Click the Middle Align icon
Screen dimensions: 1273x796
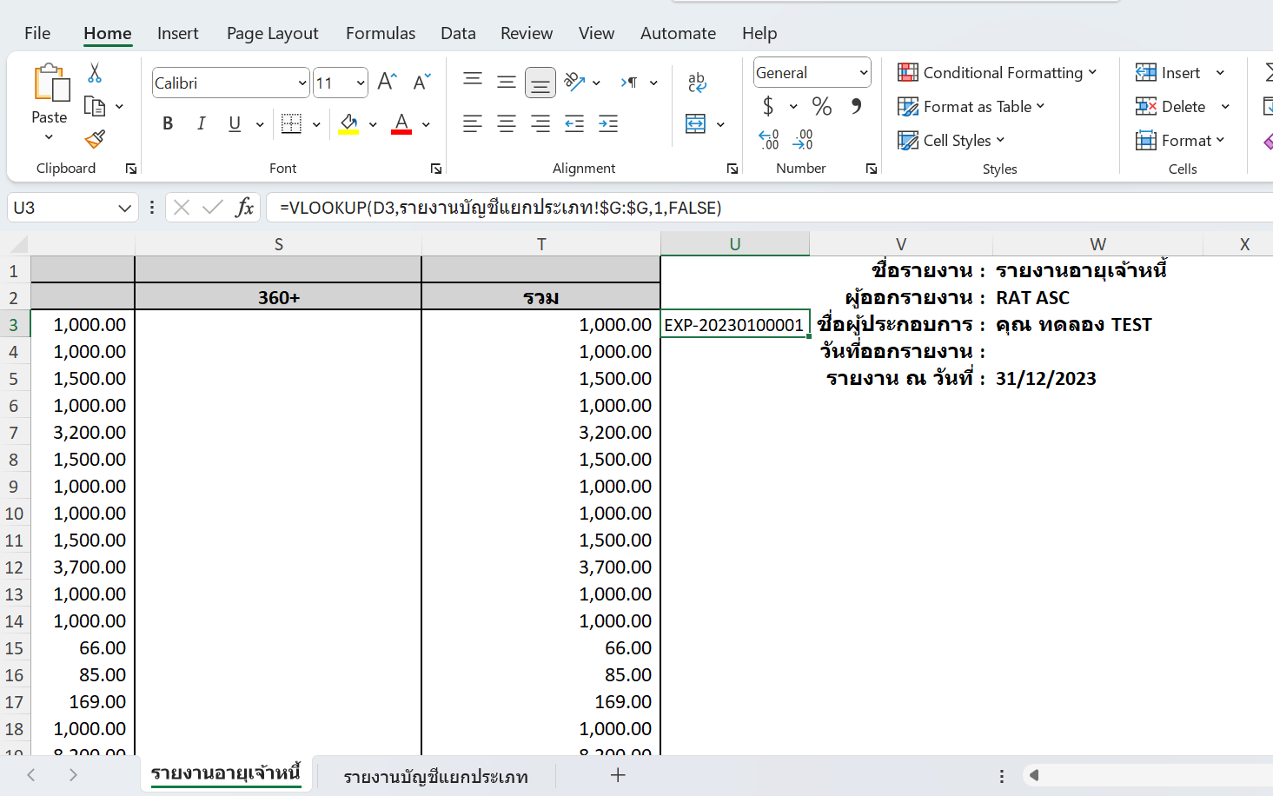pyautogui.click(x=507, y=82)
